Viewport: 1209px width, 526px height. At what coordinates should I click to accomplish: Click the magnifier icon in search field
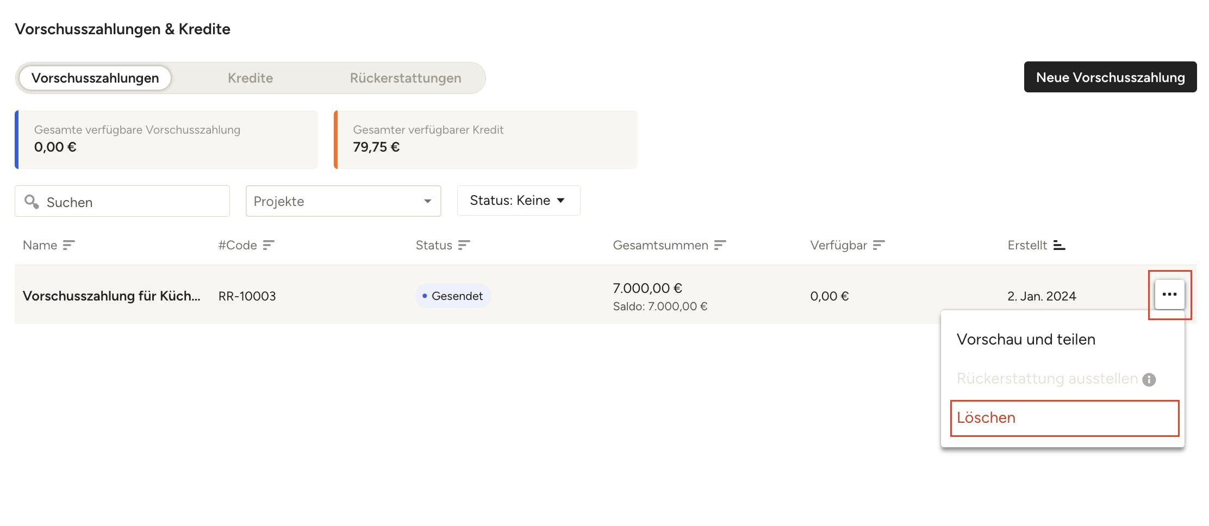click(32, 202)
